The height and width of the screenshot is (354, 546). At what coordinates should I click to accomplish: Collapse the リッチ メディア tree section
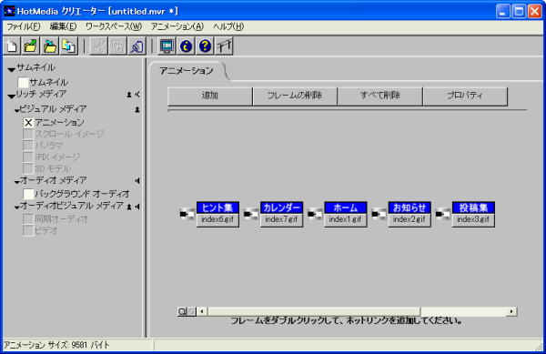tap(12, 96)
